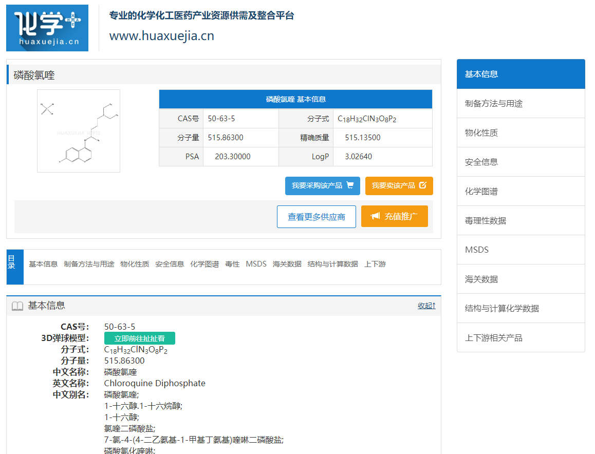Image resolution: width=595 pixels, height=454 pixels.
Task: Click the shopping cart icon on purchase button
Action: 350,185
